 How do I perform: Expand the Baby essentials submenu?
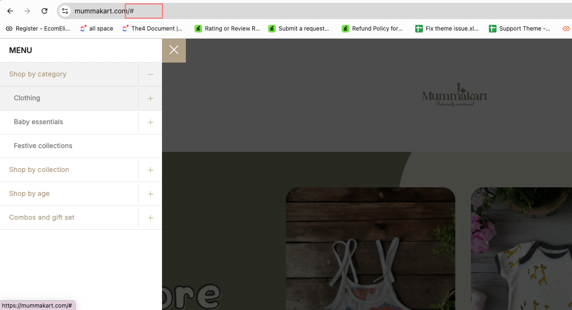click(x=150, y=122)
